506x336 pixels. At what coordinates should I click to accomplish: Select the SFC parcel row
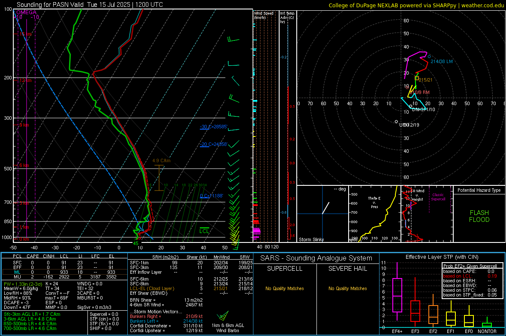pos(64,263)
